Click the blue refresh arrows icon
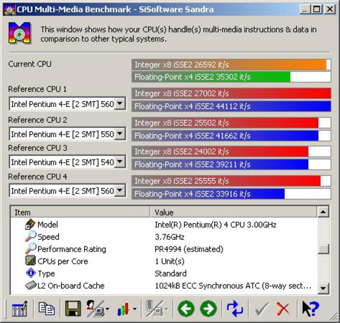The height and width of the screenshot is (323, 340). tap(235, 309)
